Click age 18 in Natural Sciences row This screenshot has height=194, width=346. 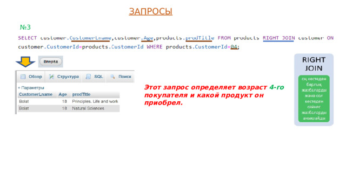(x=64, y=108)
